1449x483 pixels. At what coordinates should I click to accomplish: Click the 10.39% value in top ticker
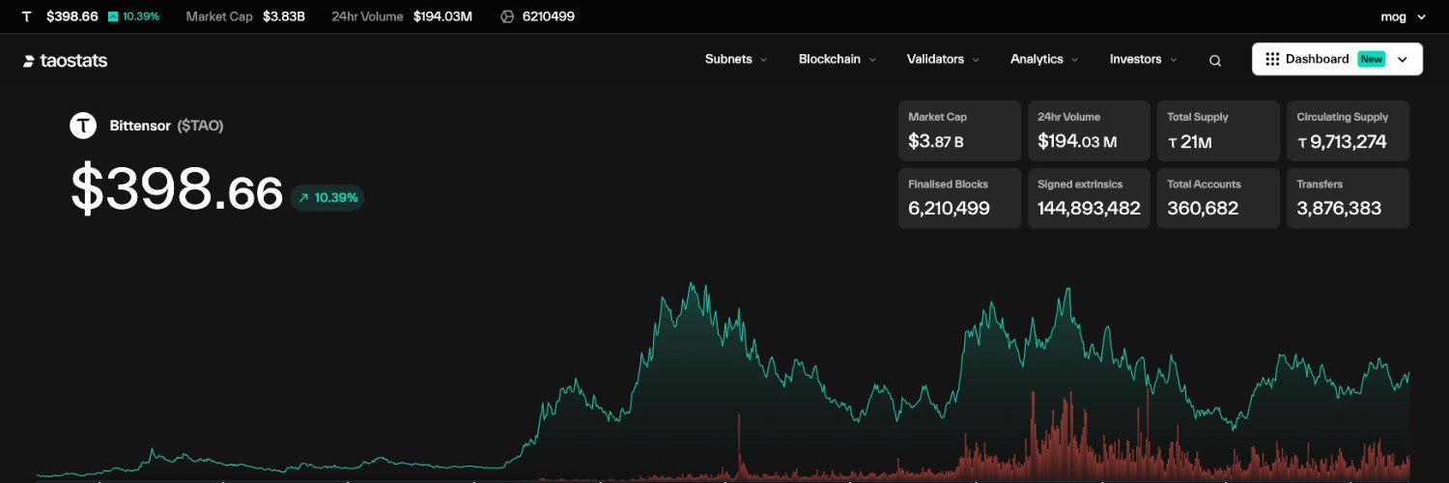(141, 16)
